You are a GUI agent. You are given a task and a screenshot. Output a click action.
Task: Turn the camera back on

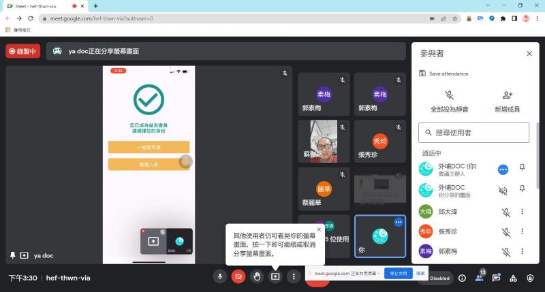click(x=238, y=277)
